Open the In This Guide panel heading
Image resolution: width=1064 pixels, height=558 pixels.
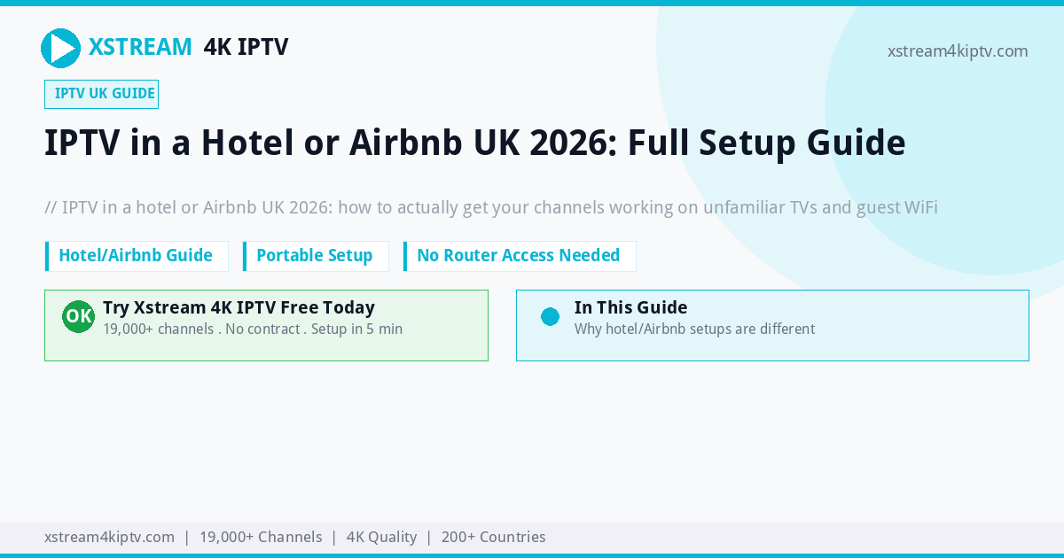(630, 307)
